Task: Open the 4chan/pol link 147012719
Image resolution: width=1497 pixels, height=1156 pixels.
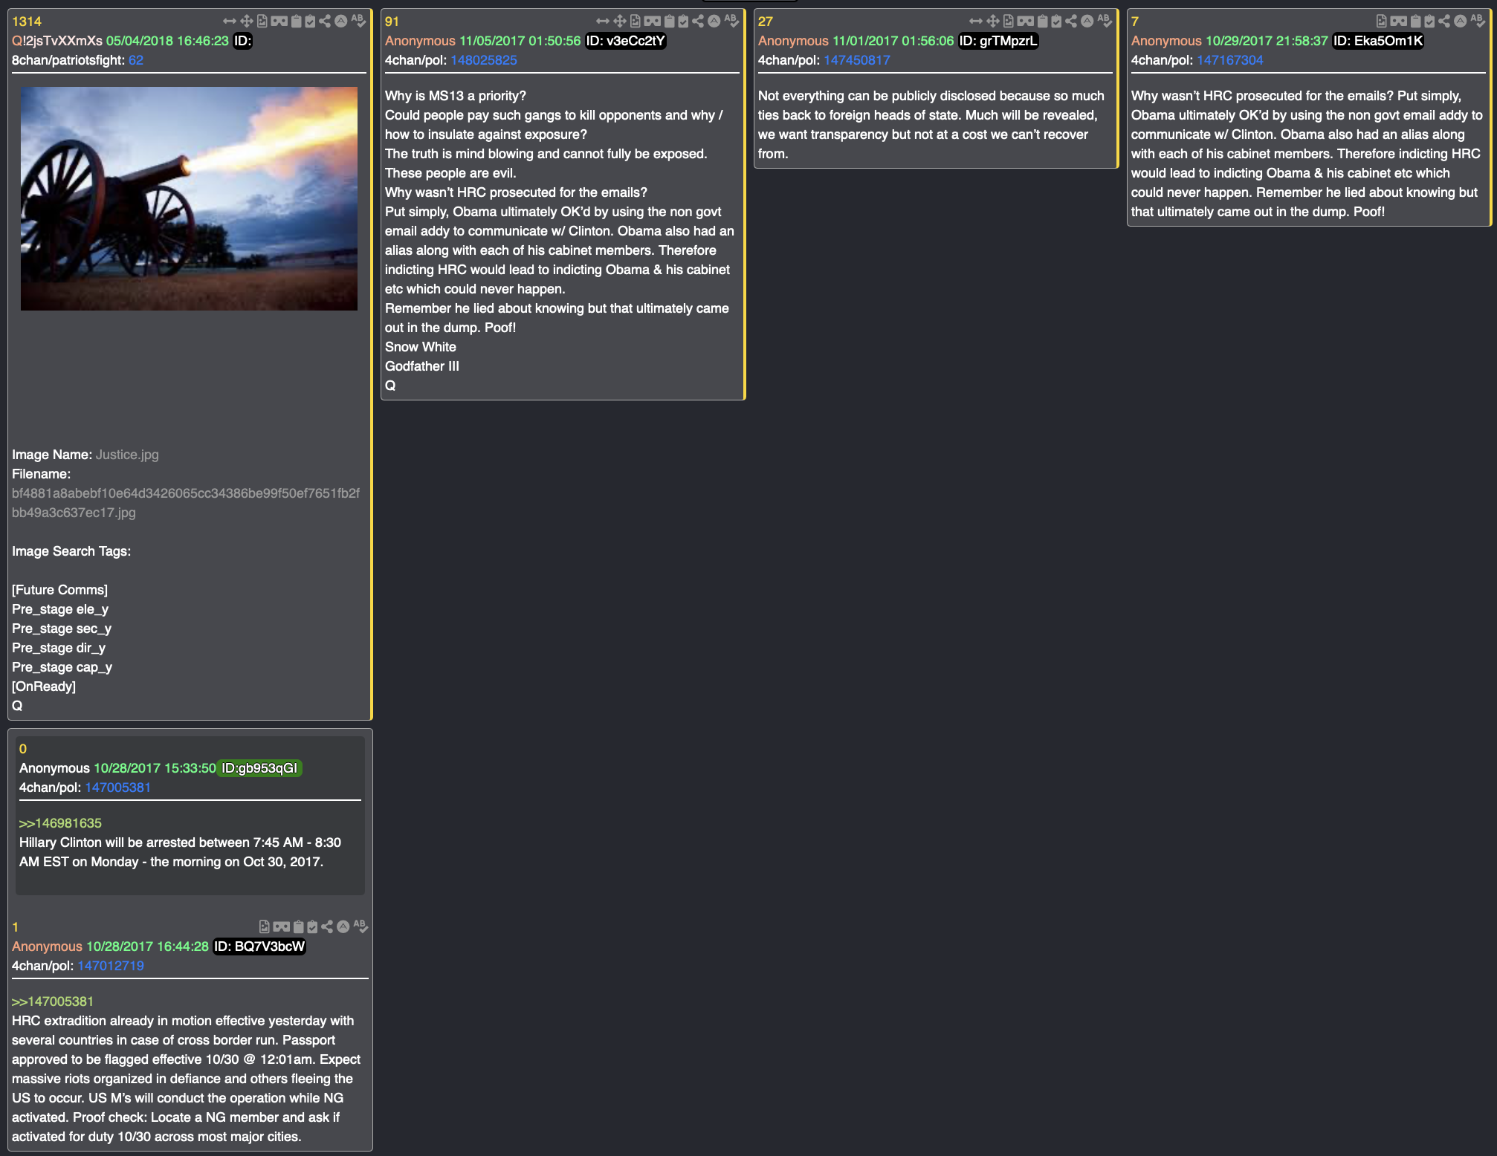Action: pos(111,966)
